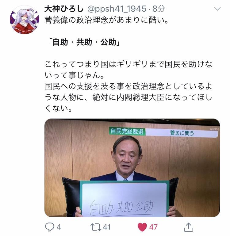Image resolution: width=230 pixels, height=236 pixels.
Task: Retweet using the arrows icon
Action: pos(96,227)
